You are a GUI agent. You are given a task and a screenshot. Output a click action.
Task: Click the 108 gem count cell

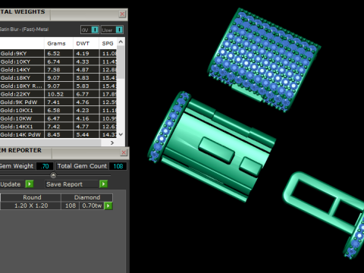click(x=71, y=206)
